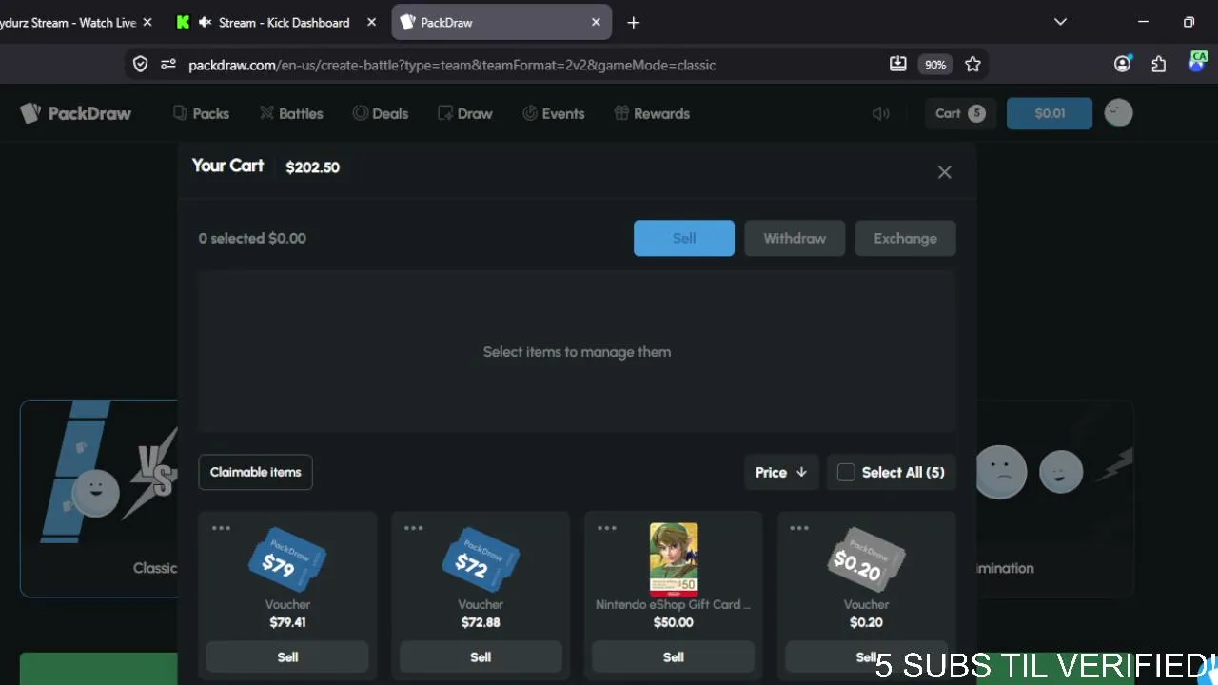1218x685 pixels.
Task: Select the Nintendo eShop Gift Card image
Action: click(674, 559)
